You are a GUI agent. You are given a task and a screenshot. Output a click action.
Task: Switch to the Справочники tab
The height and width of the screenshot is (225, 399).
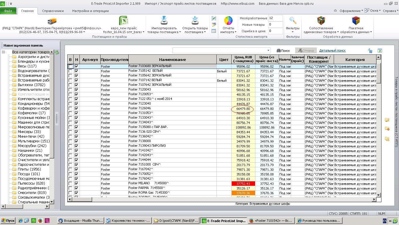coord(53,11)
